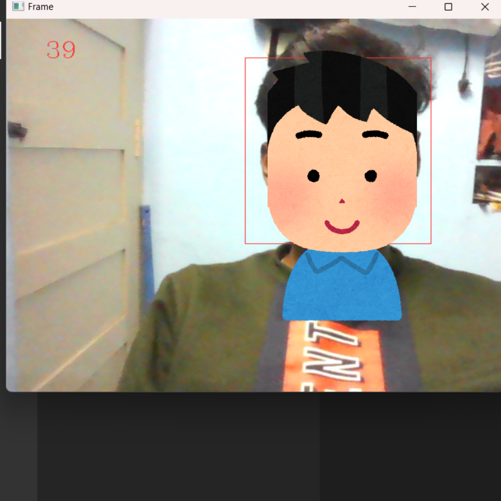The height and width of the screenshot is (501, 501).
Task: Click the cartoon avatar's right eye
Action: [x=371, y=176]
